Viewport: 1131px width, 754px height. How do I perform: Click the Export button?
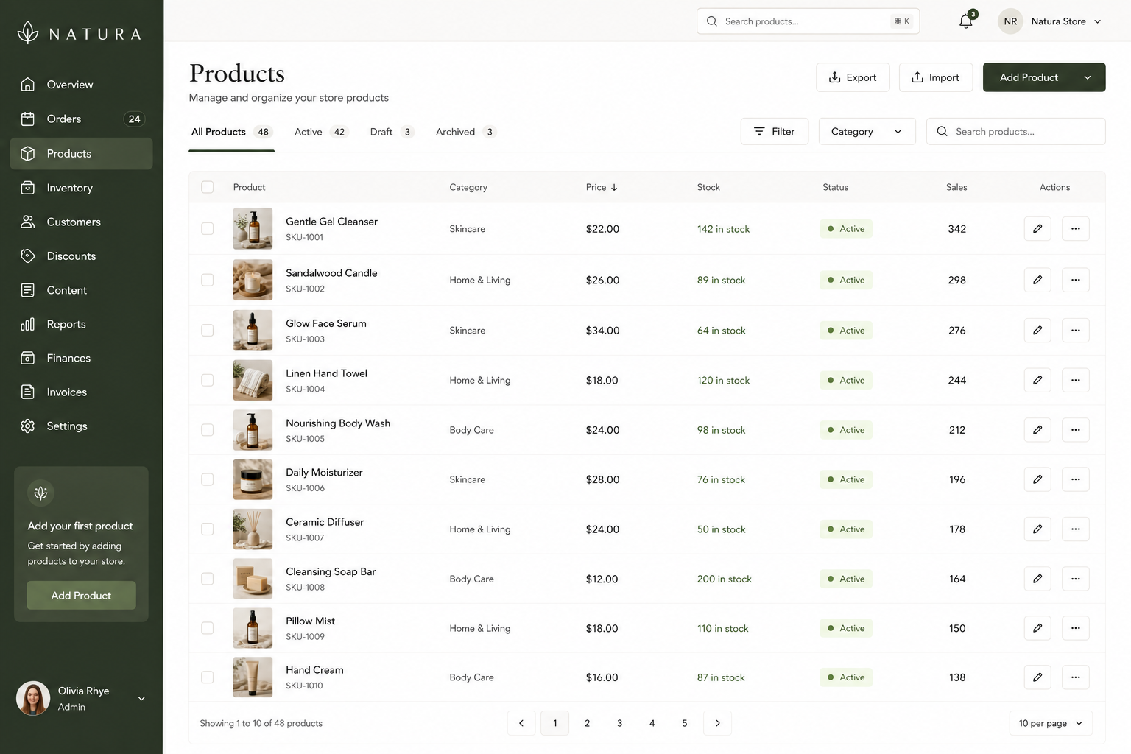click(x=853, y=77)
